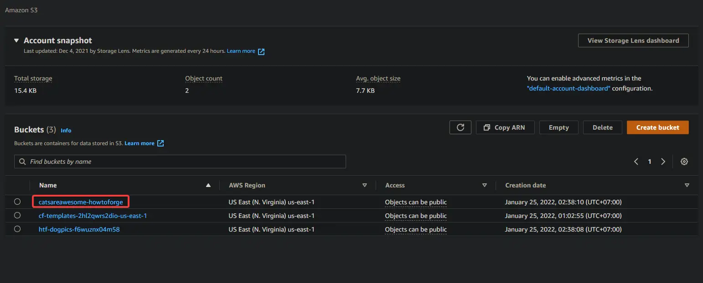Viewport: 703px width, 283px height.
Task: Go to next page of buckets
Action: pyautogui.click(x=663, y=161)
